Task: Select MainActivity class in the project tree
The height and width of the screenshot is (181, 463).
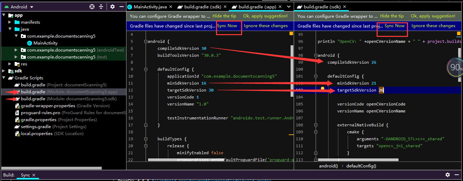Action: tap(45, 43)
